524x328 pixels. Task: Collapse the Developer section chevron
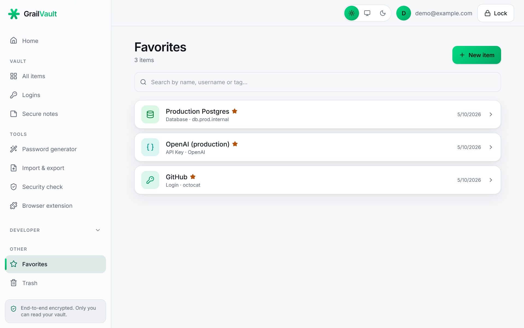pyautogui.click(x=98, y=230)
